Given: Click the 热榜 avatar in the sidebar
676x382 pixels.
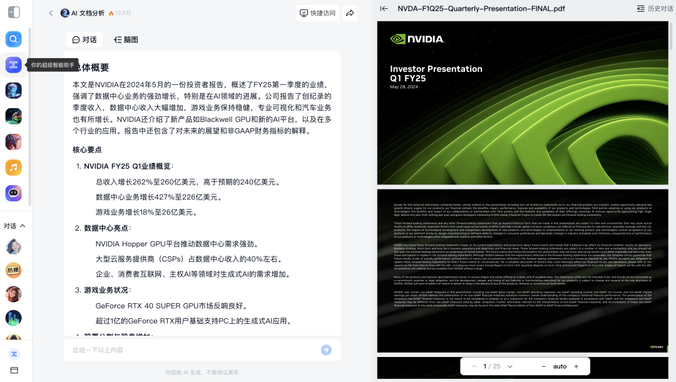Looking at the screenshot, I should point(14,270).
